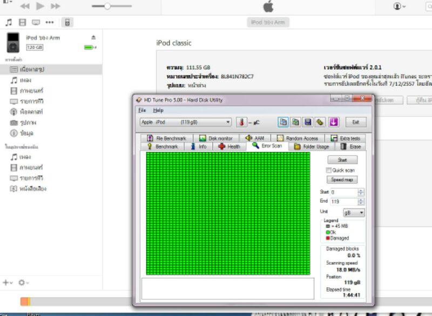
Task: Open the Unit gB dropdown
Action: [354, 213]
